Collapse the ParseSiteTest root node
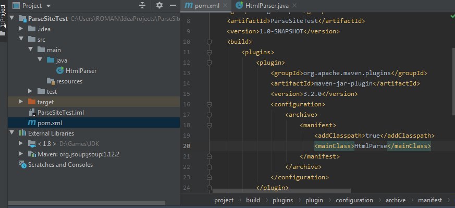Viewport: 455px width, 208px height. coord(12,18)
